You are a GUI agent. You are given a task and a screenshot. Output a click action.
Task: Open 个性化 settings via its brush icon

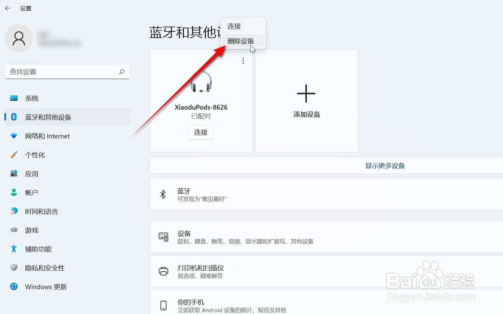coord(14,154)
